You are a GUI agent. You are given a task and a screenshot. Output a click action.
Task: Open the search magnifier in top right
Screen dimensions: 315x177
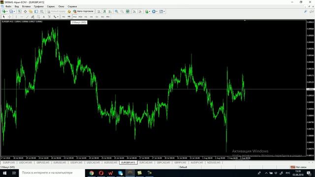[x=306, y=11]
